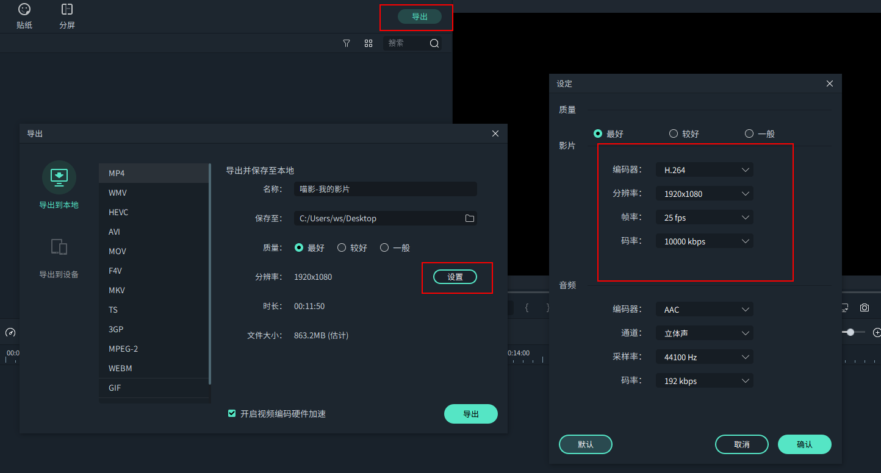Open the 编码器 H.264 dropdown
The width and height of the screenshot is (881, 473).
pos(704,169)
